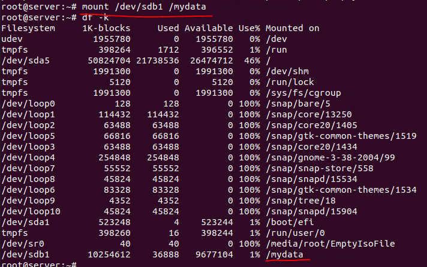Click the '/snap/gtk-common-themes/1534' mount point
Screen dimensions: 427x267
point(341,190)
